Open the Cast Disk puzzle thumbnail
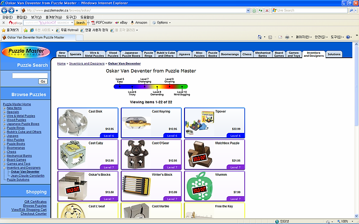Screen dimensions: 359x224 coord(73,123)
